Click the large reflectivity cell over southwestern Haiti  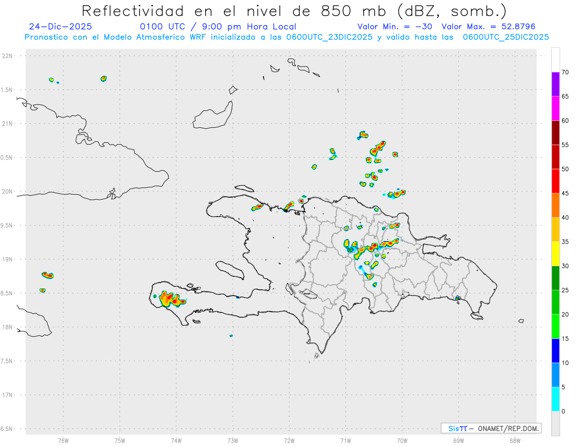click(x=172, y=299)
